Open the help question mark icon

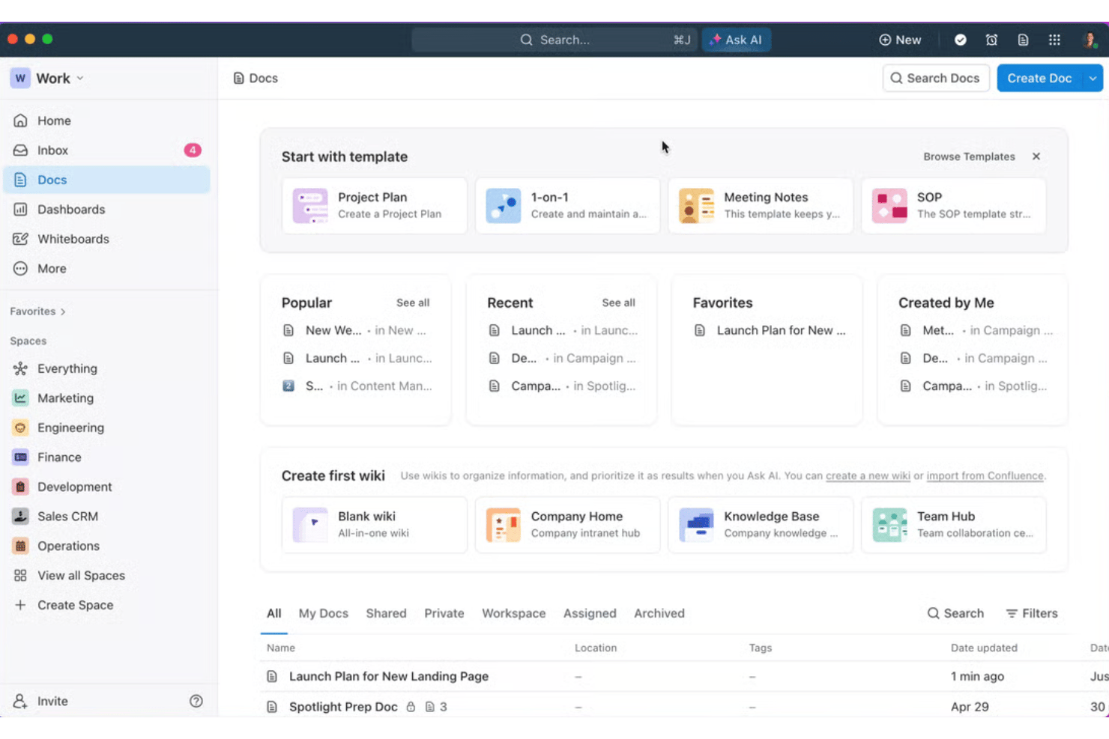tap(196, 702)
